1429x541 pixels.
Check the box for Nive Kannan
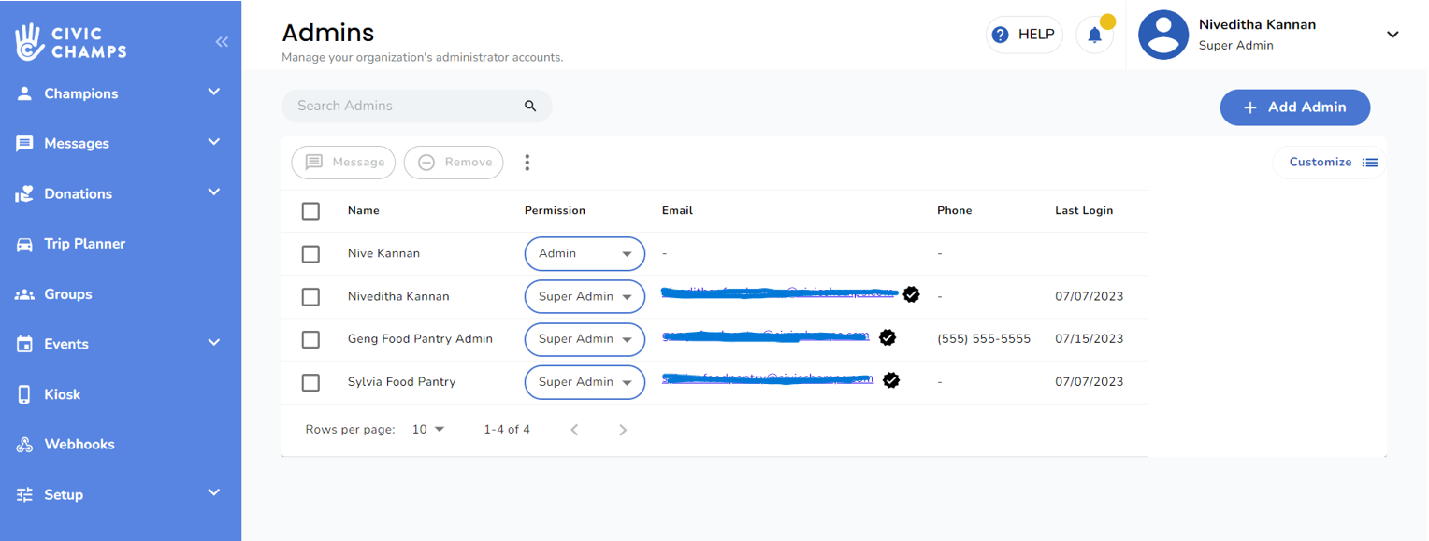[310, 254]
